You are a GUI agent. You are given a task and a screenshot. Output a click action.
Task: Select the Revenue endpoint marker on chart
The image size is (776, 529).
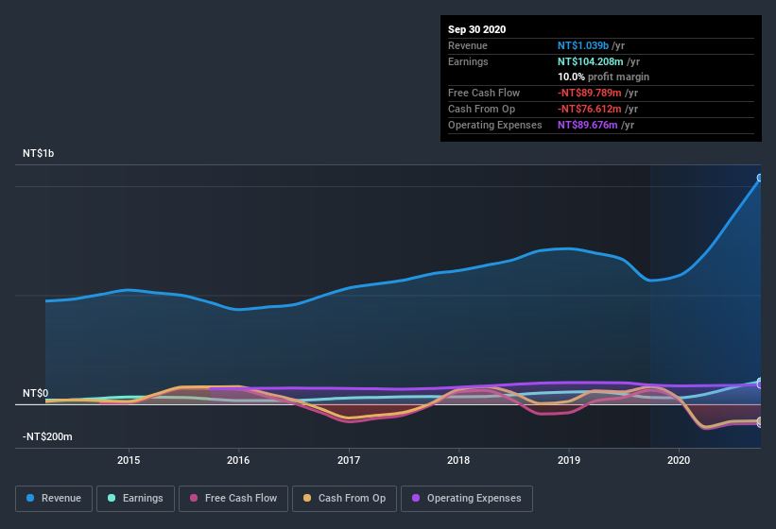tap(760, 178)
